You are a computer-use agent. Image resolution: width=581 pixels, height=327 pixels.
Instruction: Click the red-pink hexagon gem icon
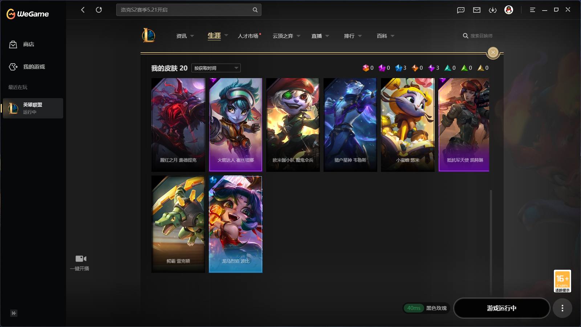coord(366,68)
